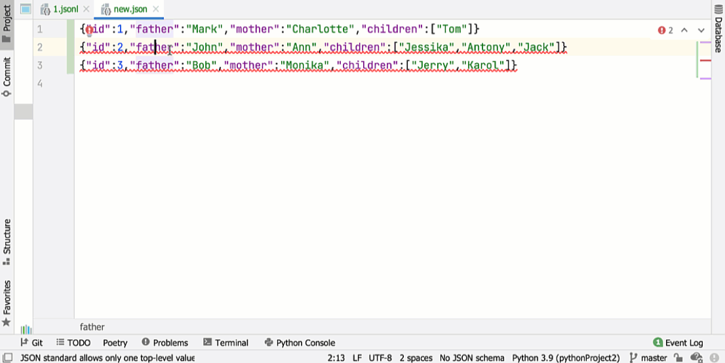Click the "Karol" value on line 3
The height and width of the screenshot is (363, 725).
pyautogui.click(x=483, y=66)
